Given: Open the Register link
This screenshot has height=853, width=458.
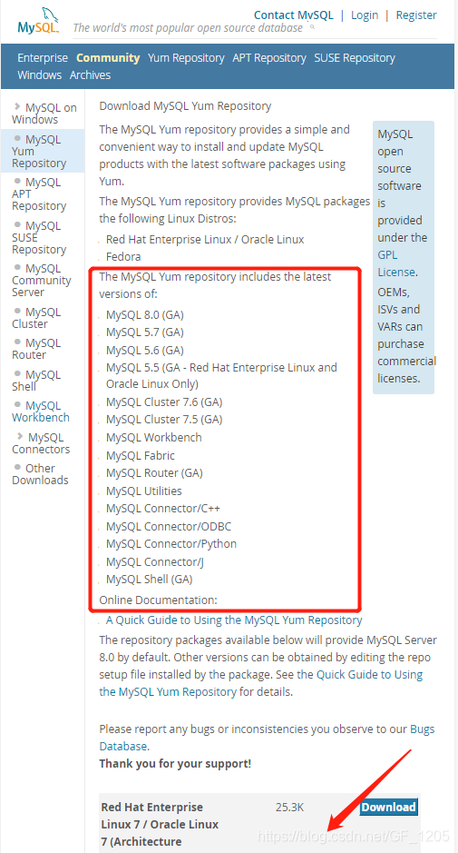Looking at the screenshot, I should coord(416,15).
